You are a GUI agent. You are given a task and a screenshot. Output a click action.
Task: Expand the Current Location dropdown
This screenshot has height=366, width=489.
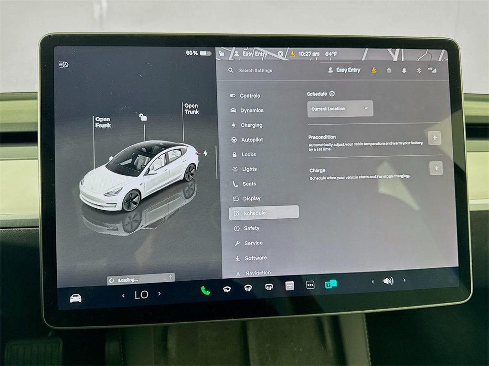click(x=340, y=109)
